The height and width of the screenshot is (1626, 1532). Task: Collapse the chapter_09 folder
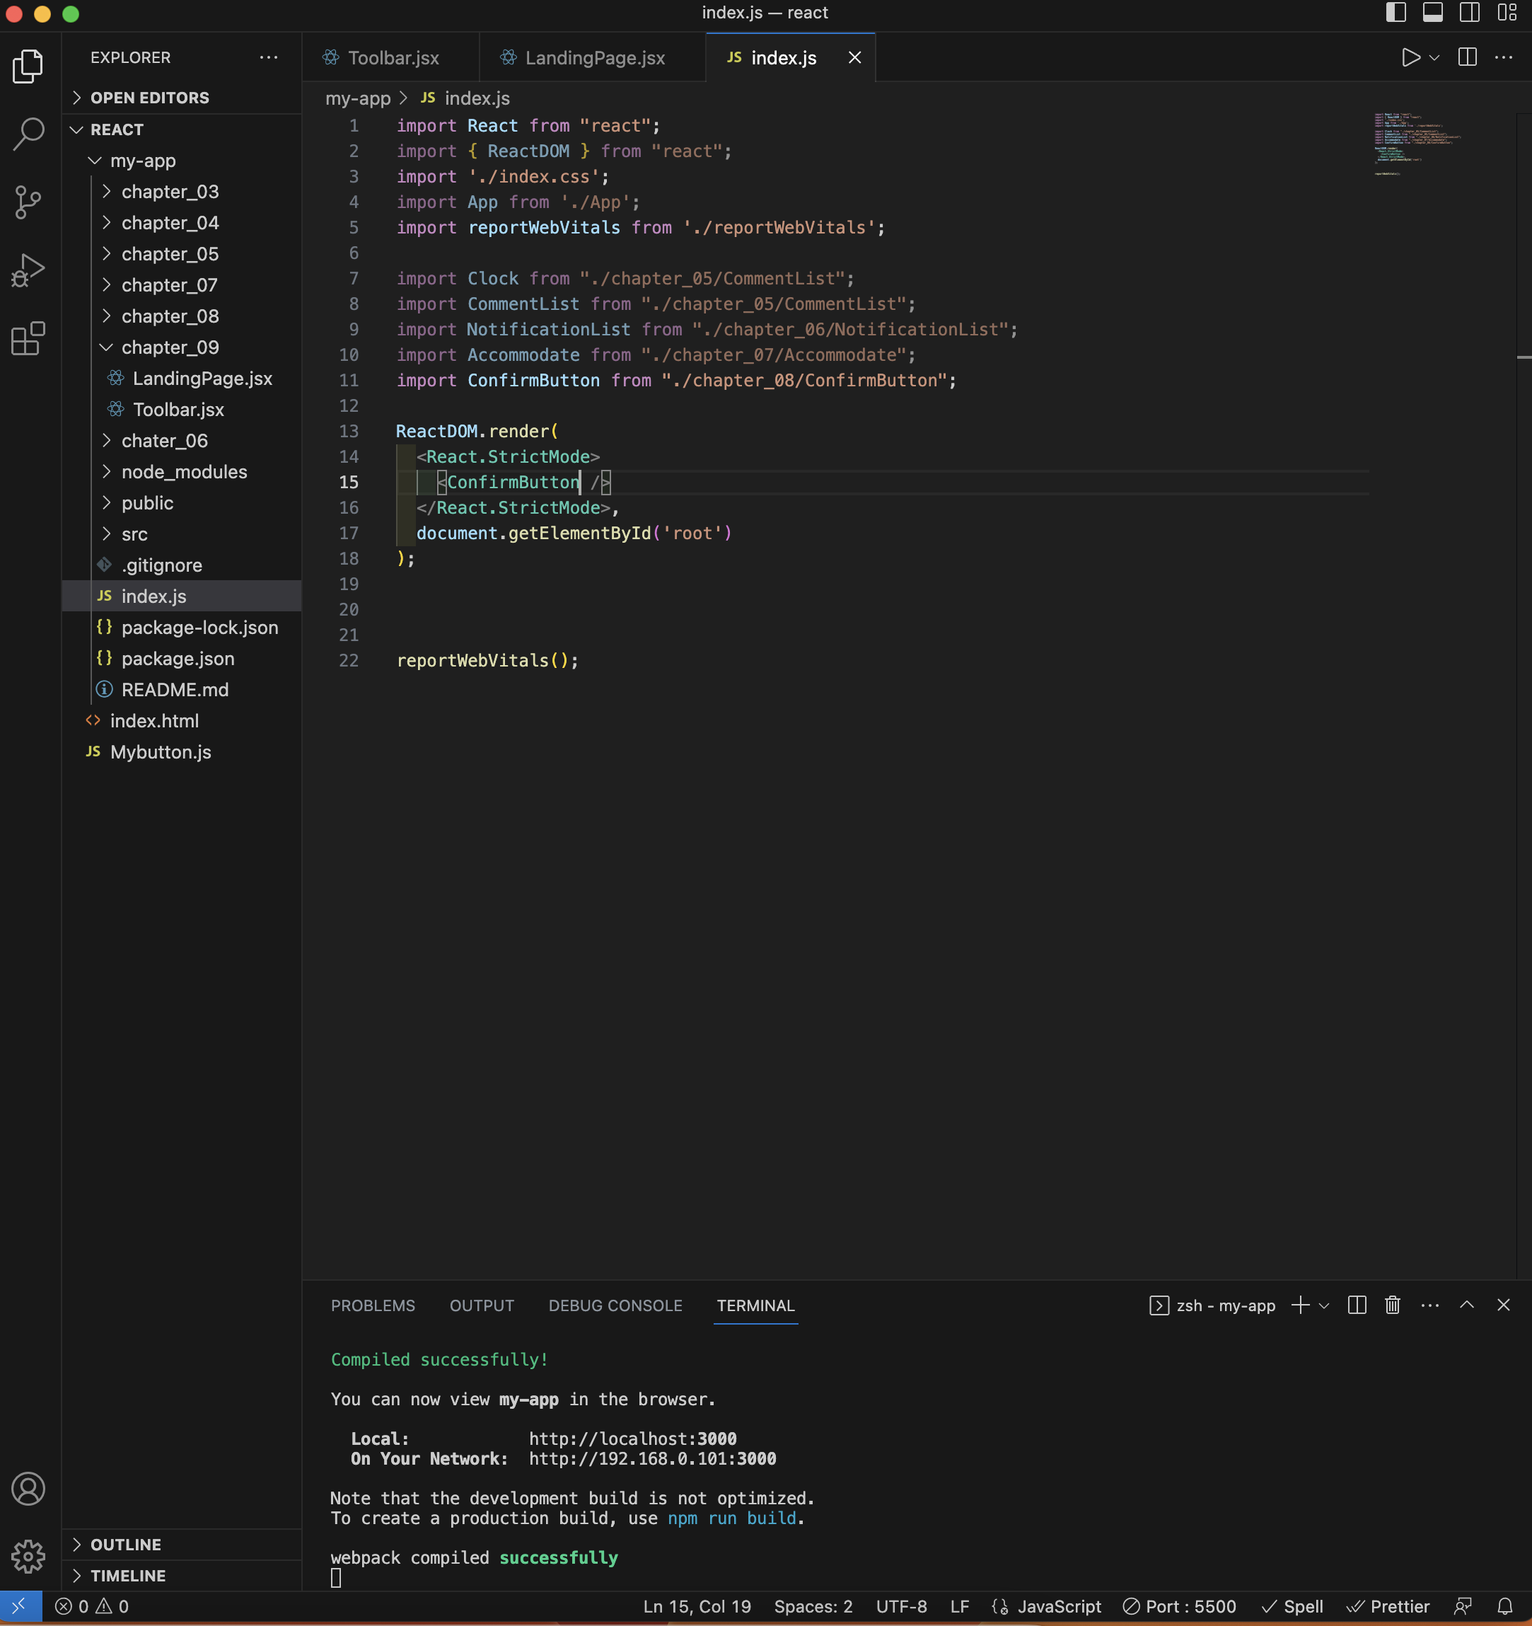click(x=182, y=347)
